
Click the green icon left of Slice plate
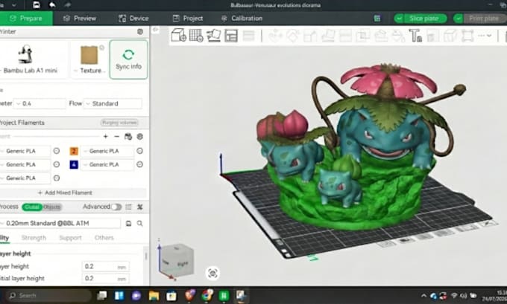377,19
